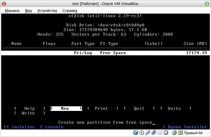Click the mouse integration globe icon

pos(174,133)
